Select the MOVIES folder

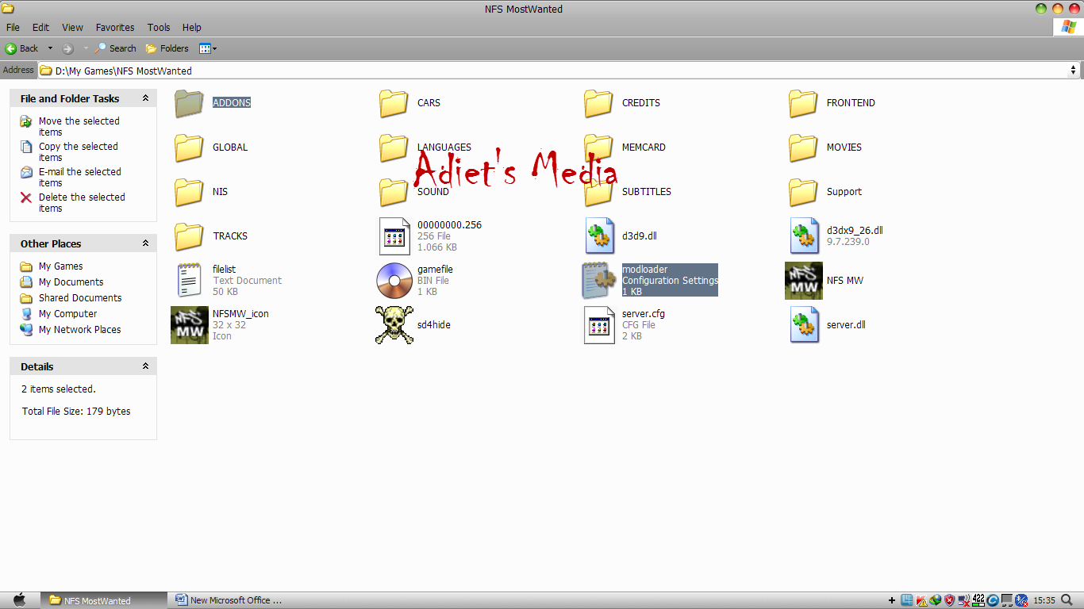(x=825, y=147)
